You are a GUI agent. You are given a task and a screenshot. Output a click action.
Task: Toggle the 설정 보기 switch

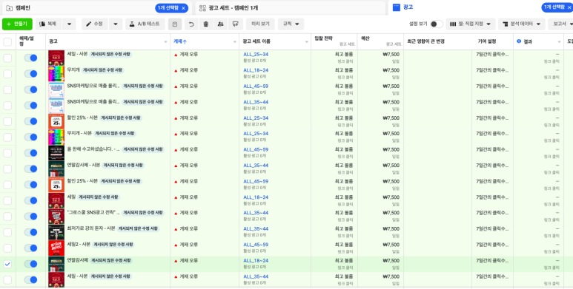pyautogui.click(x=437, y=24)
